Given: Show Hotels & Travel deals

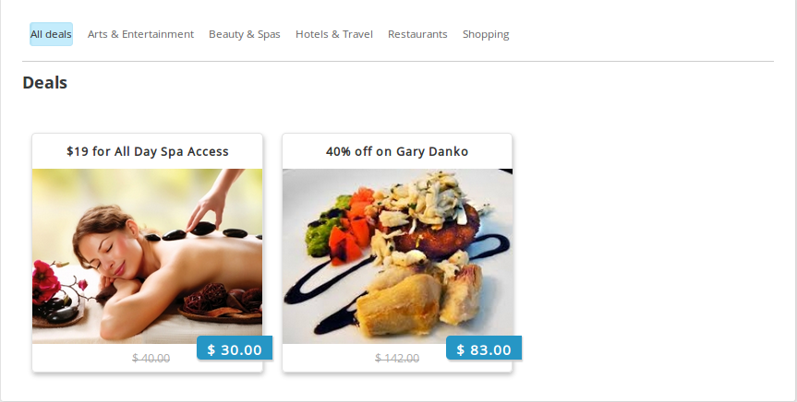Looking at the screenshot, I should (334, 34).
